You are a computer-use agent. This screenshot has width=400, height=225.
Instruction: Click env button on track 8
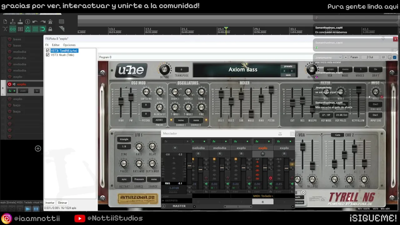tap(23, 91)
